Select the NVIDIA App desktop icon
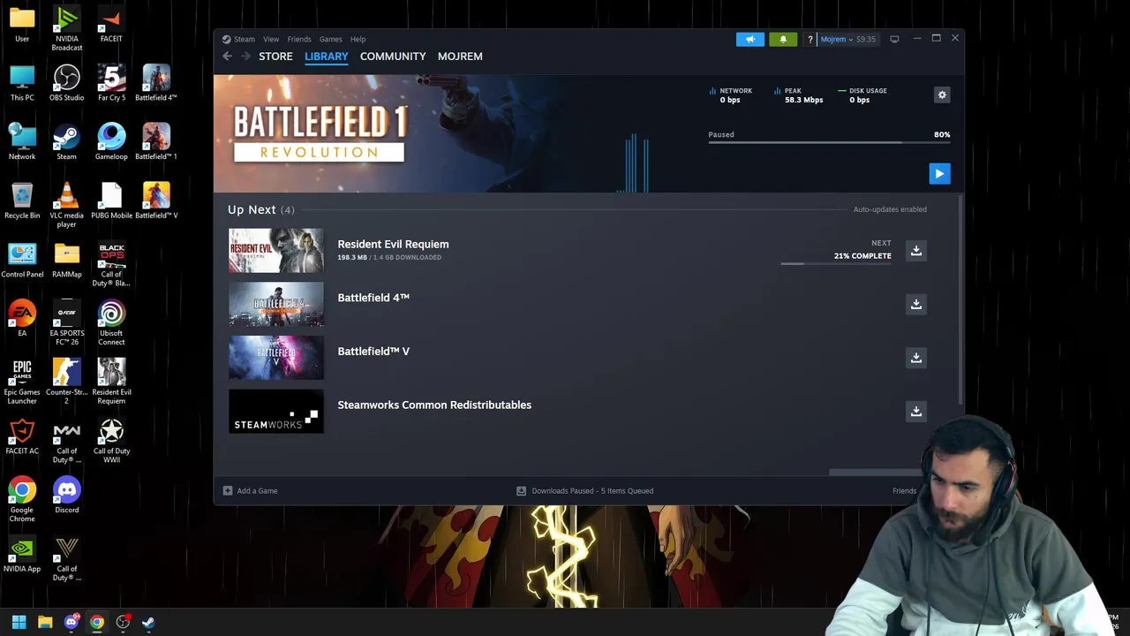 tap(22, 555)
